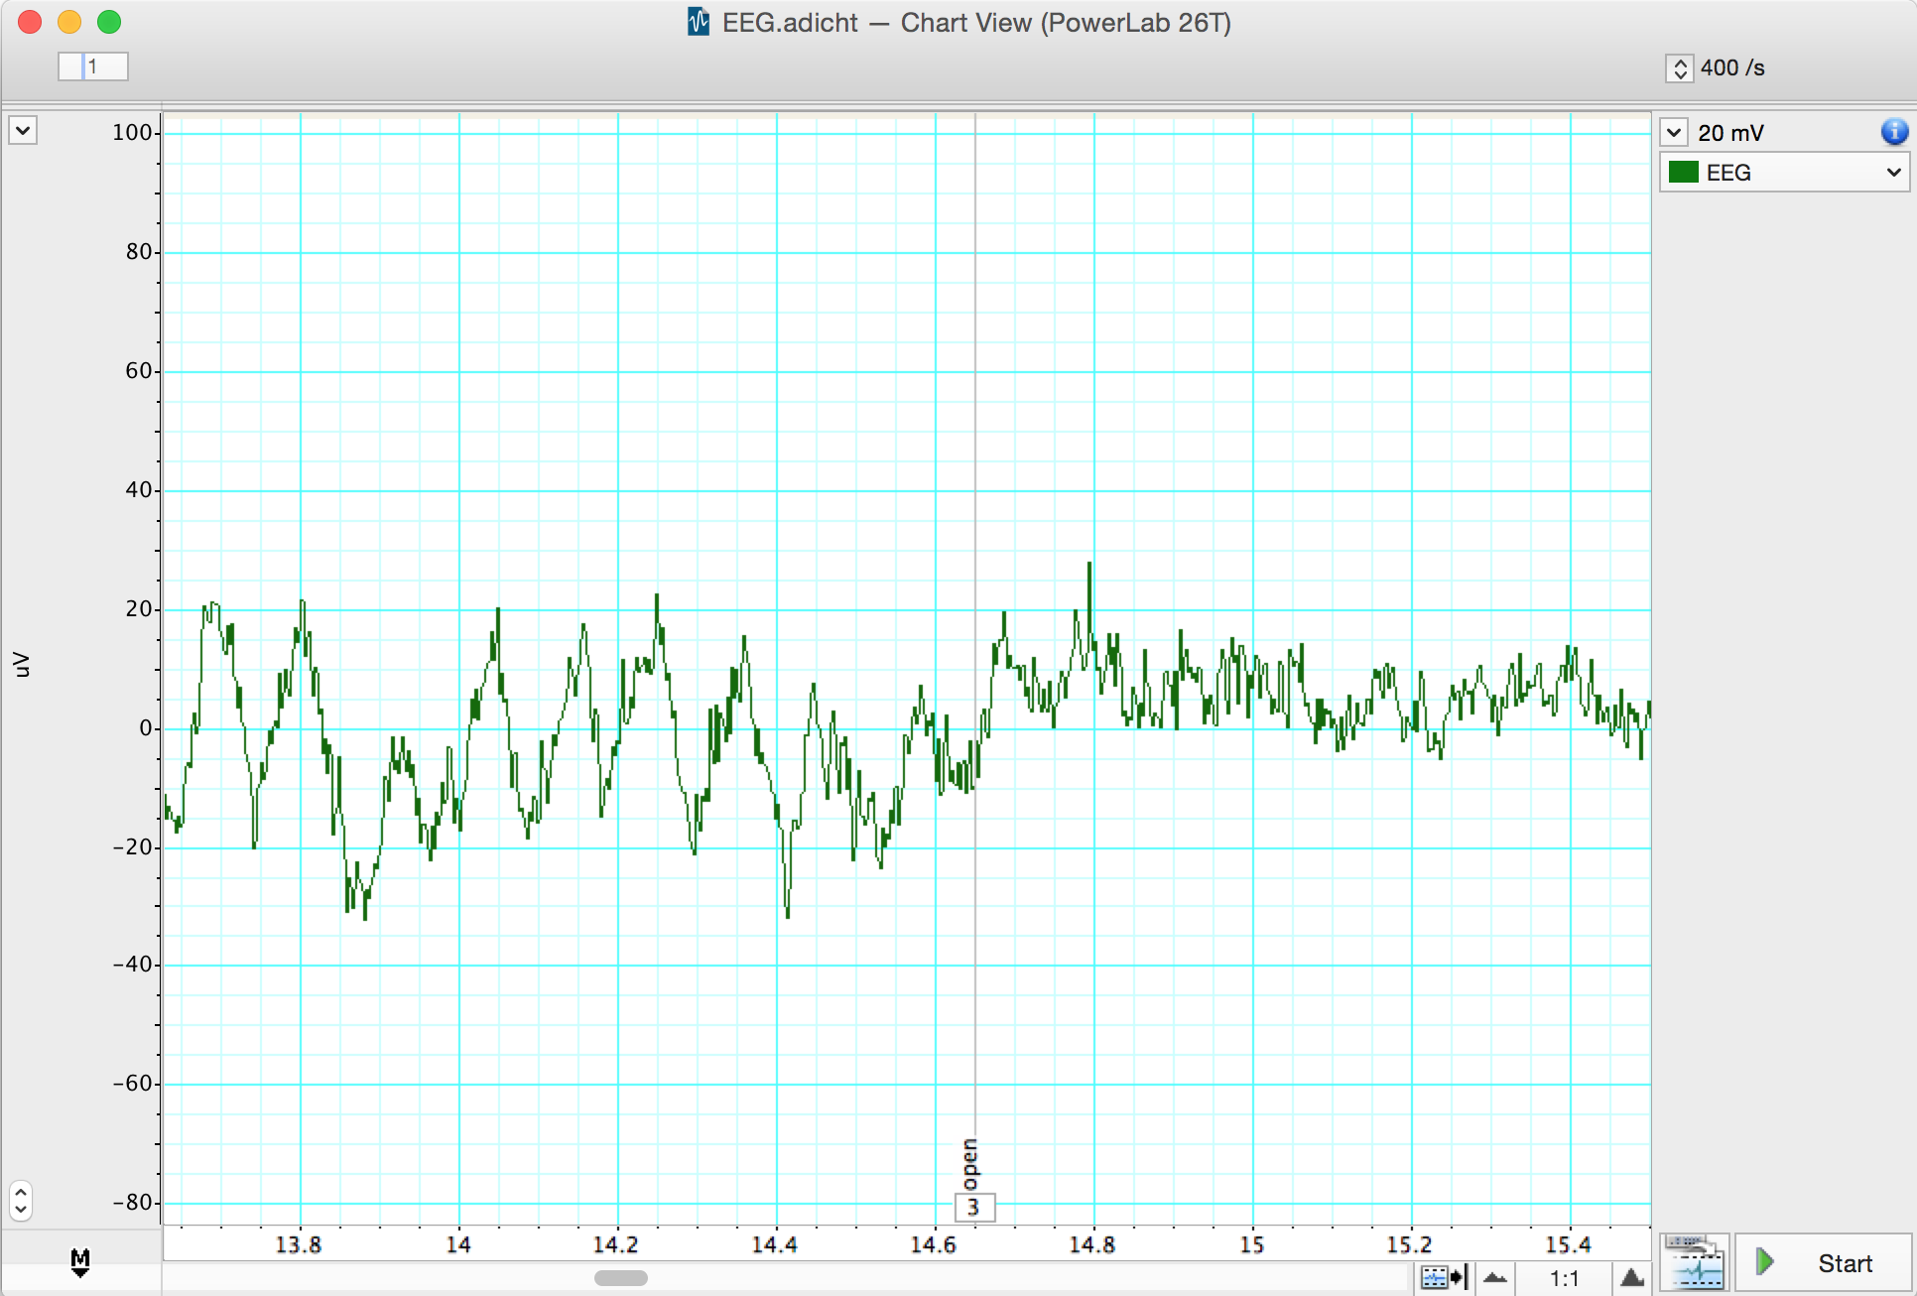Click the marker M icon
The width and height of the screenshot is (1917, 1296).
(80, 1262)
